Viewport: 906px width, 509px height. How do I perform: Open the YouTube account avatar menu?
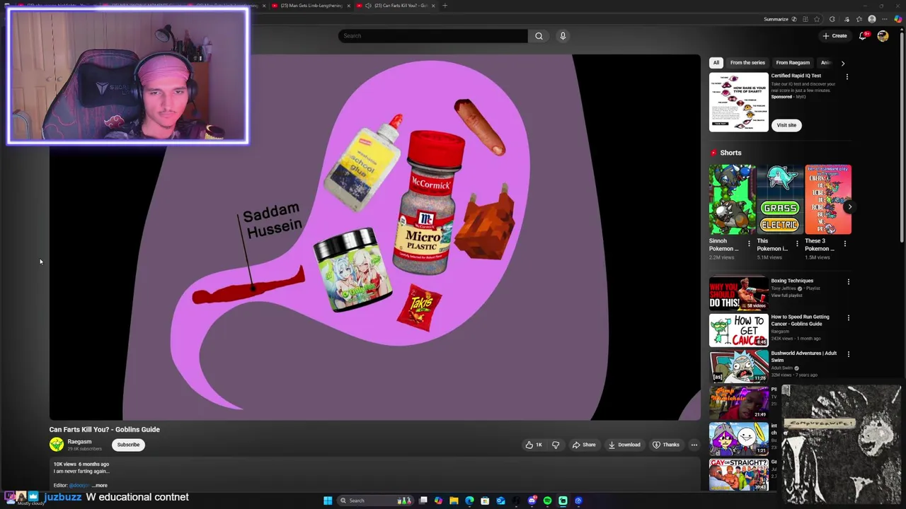[883, 36]
